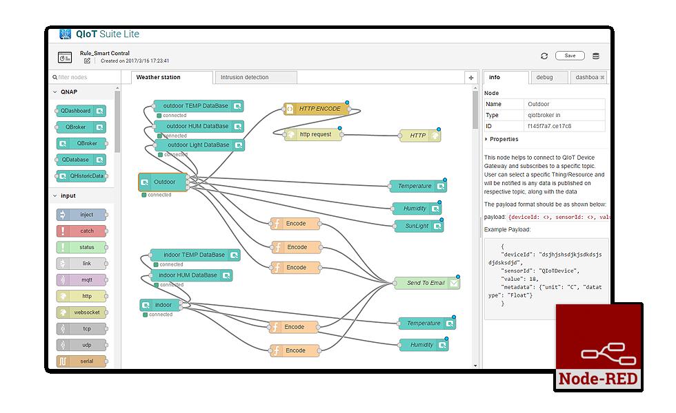Click the rule thumbnail icon beside Rule_Smart Contral

pos(65,57)
